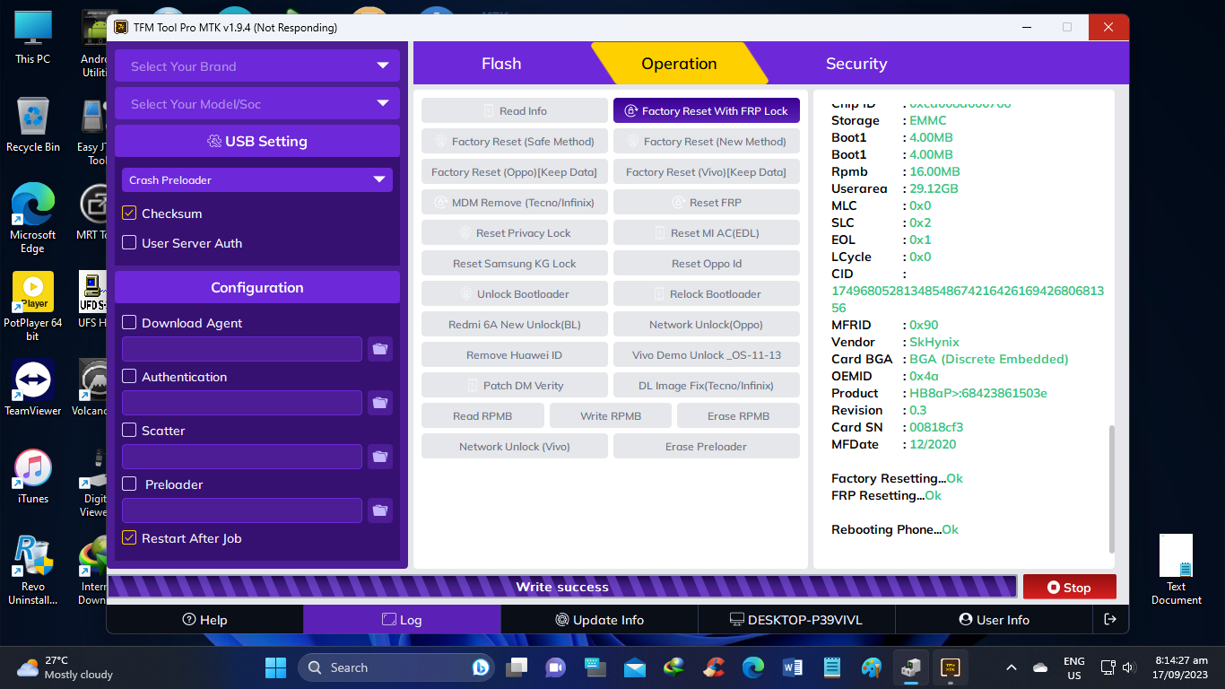
Task: Select the Operation tab
Action: tap(679, 64)
